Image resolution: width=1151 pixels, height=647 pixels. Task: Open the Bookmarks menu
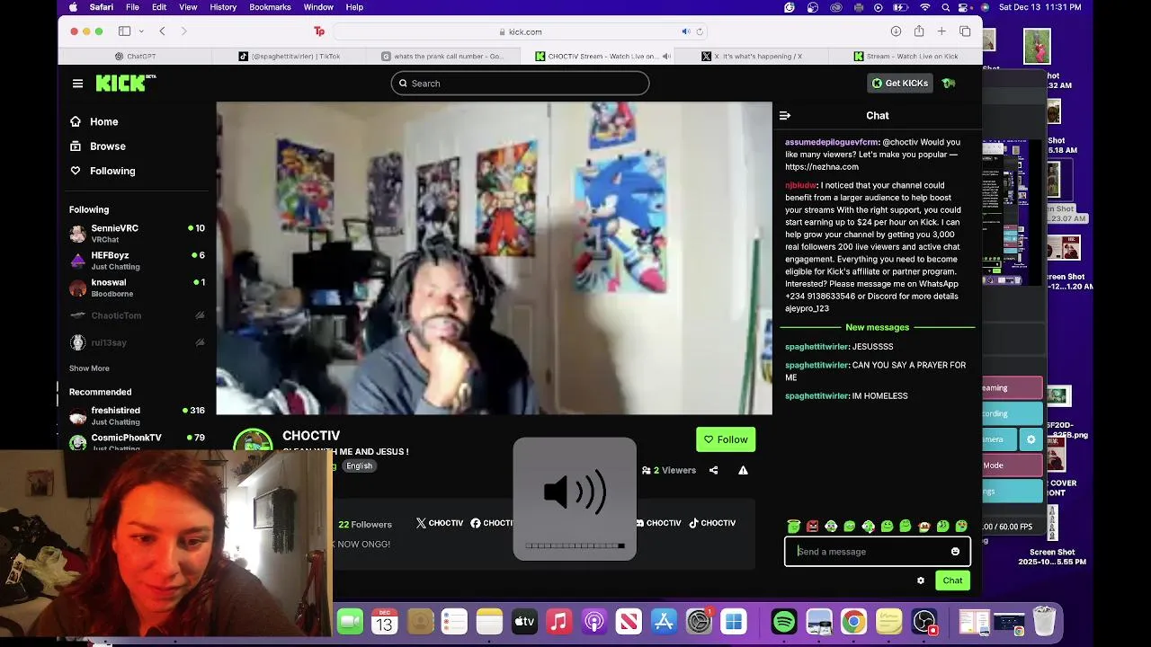pos(270,7)
